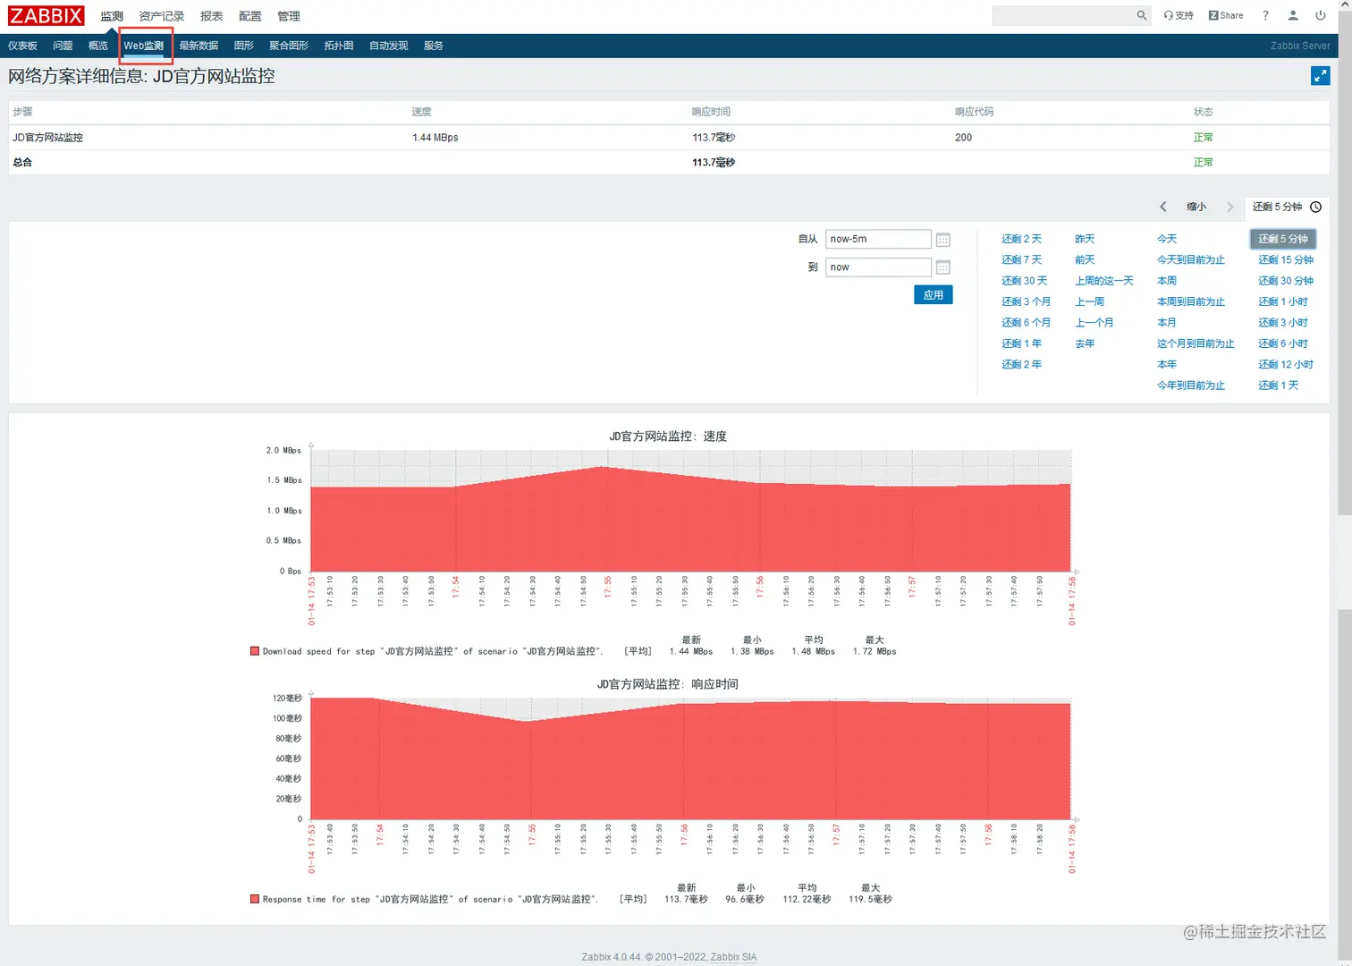Screen dimensions: 1352x966
Task: Open the Share link
Action: point(1226,15)
